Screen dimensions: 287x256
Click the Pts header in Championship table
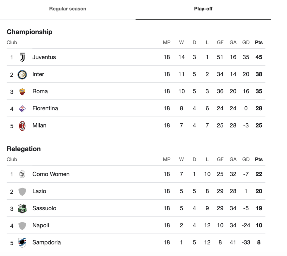click(x=259, y=43)
